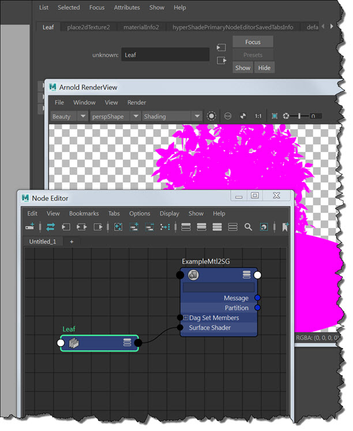Viewport: 353px width, 431px height.
Task: Click the frame all nodes icon
Action: tap(118, 227)
